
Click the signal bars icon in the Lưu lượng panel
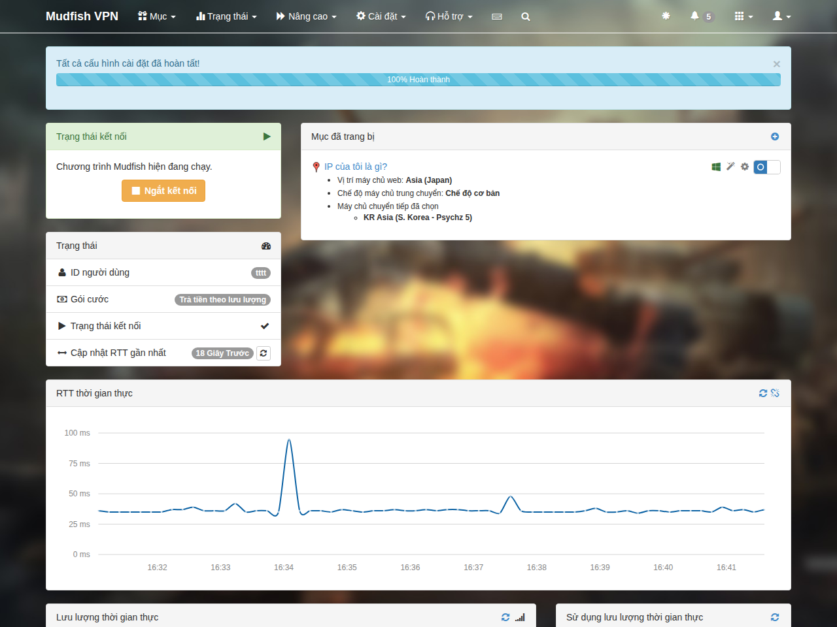coord(520,617)
